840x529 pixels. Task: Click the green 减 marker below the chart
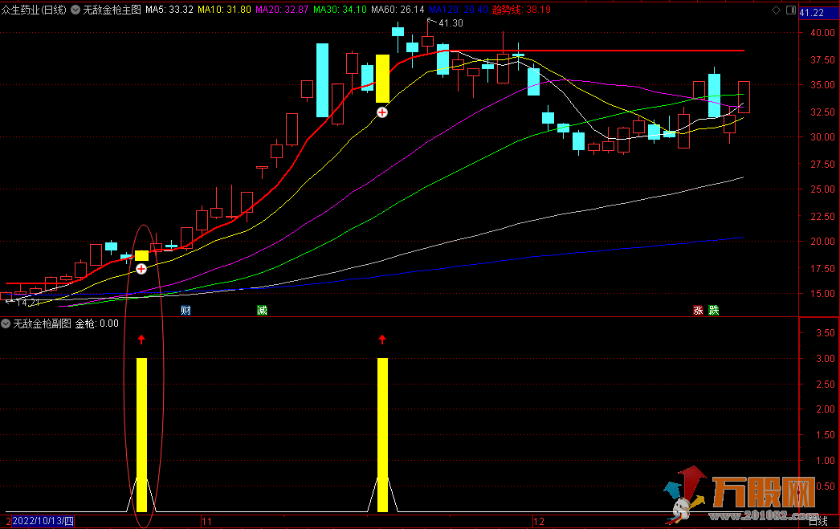[262, 310]
